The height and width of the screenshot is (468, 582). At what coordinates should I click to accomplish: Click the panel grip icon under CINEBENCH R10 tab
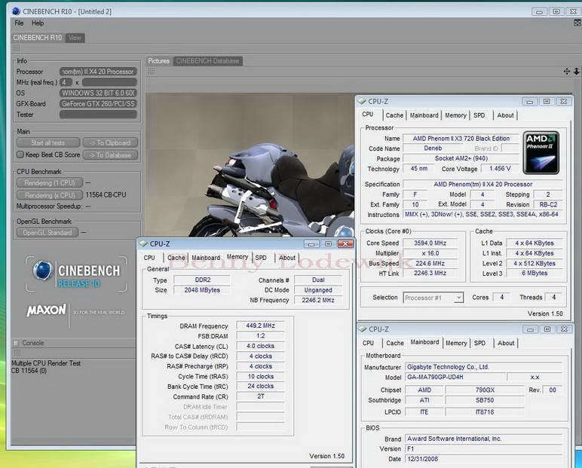coord(16,49)
